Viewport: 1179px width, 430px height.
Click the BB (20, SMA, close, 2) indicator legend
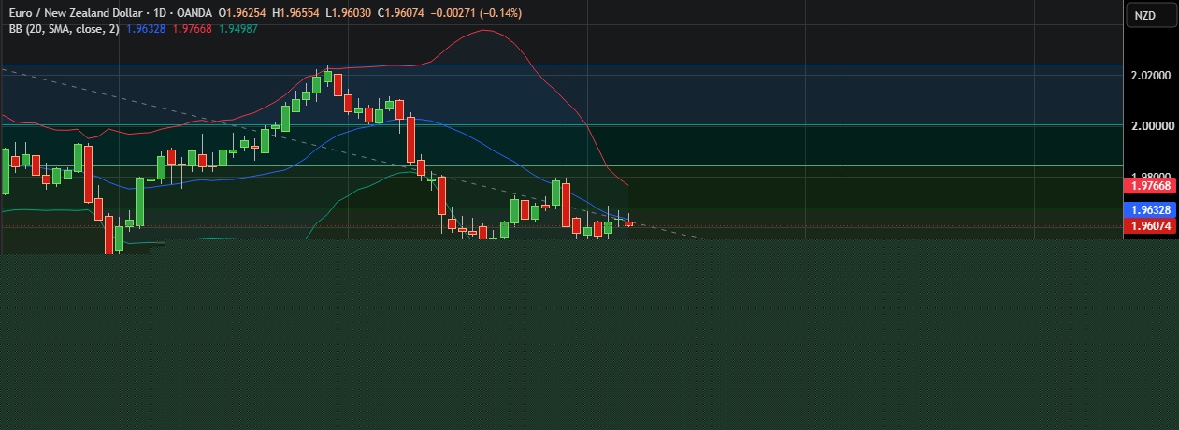pyautogui.click(x=63, y=29)
